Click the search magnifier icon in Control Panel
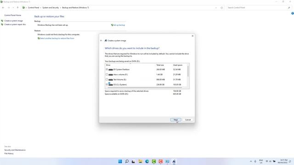The height and width of the screenshot is (165, 294). click(289, 8)
